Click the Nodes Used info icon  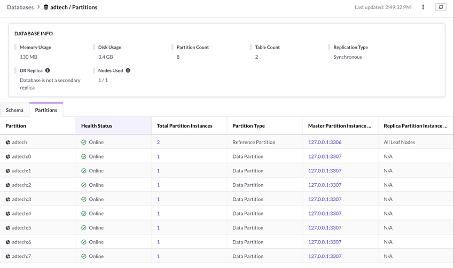point(128,70)
